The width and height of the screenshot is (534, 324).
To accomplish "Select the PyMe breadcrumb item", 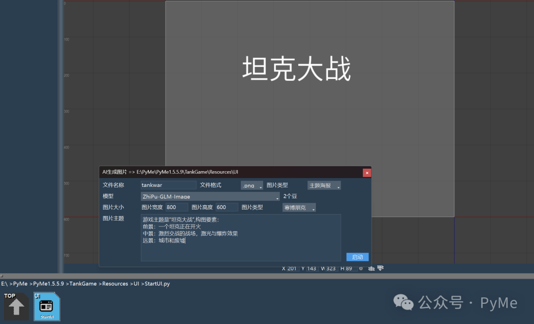I will coord(20,284).
